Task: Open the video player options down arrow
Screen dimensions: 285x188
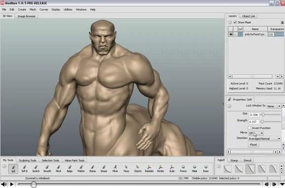Action: (282, 185)
